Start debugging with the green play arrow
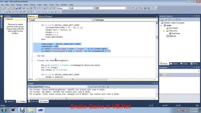Image resolution: width=201 pixels, height=113 pixels. (54, 8)
